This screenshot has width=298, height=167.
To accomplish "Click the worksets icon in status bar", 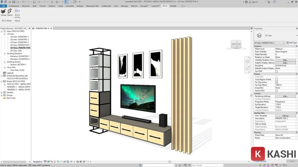I will pos(140,165).
